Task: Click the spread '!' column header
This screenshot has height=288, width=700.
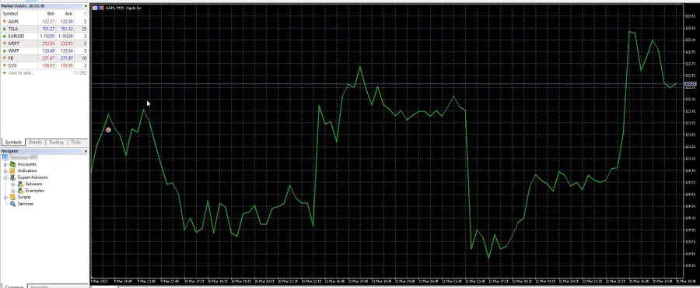Action: point(85,13)
